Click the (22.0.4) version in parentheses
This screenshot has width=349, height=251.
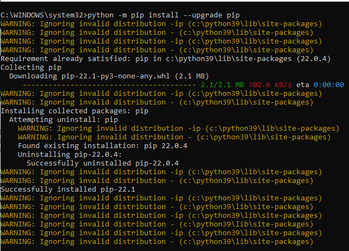click(x=313, y=59)
